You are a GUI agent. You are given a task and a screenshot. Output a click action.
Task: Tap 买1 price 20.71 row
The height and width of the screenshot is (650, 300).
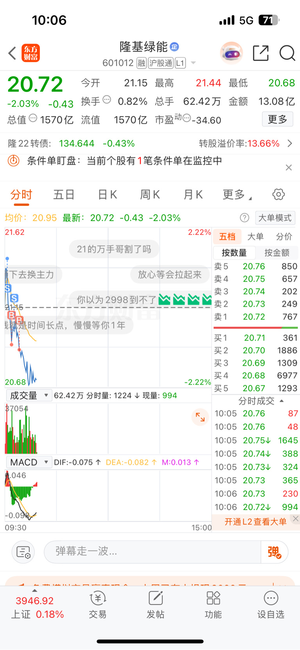click(256, 338)
